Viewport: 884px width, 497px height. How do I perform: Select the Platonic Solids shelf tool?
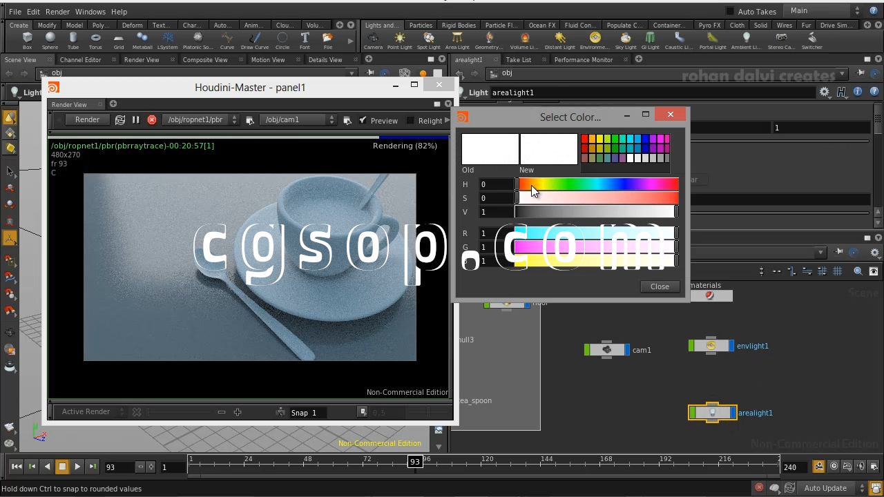coord(198,41)
